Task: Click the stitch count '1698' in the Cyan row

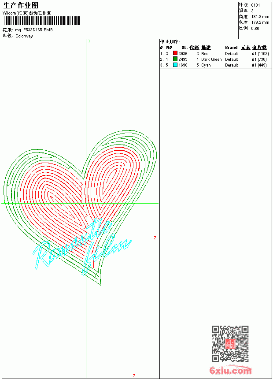Action: click(x=183, y=65)
